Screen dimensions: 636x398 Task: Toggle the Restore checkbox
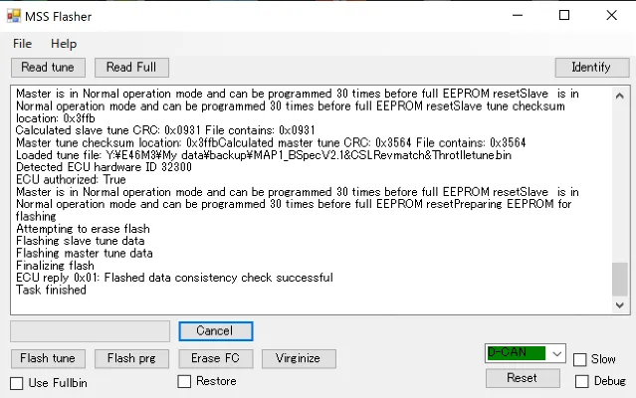pyautogui.click(x=184, y=381)
